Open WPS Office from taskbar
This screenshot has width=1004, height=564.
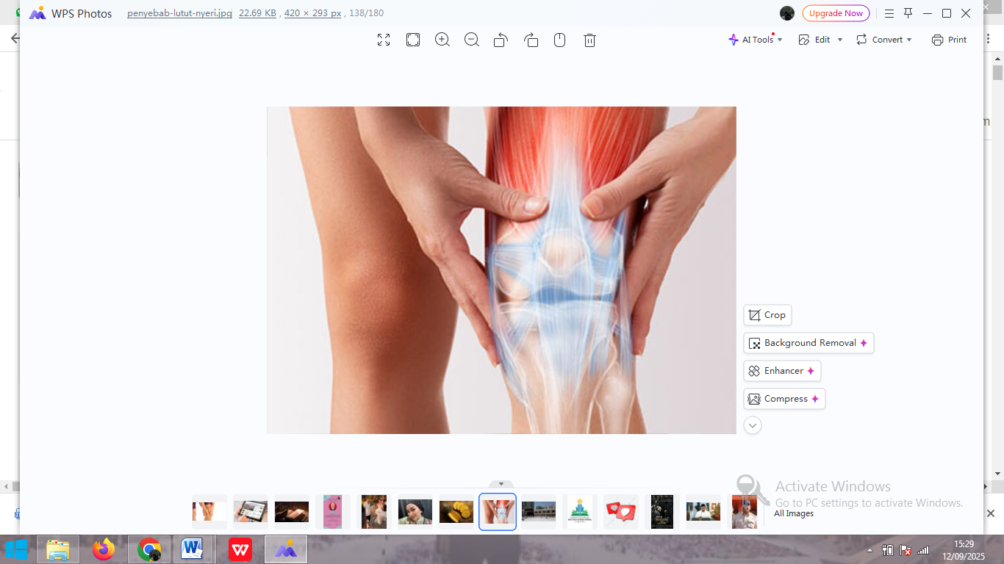coord(240,549)
